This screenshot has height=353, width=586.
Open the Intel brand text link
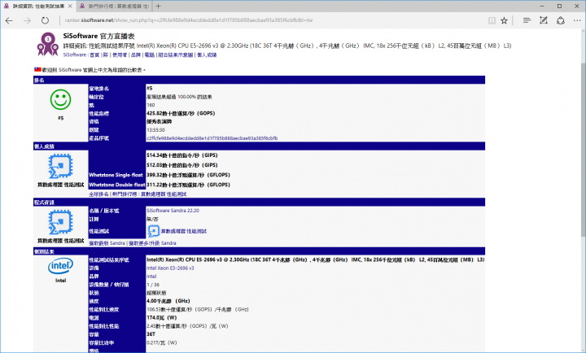[x=151, y=277]
